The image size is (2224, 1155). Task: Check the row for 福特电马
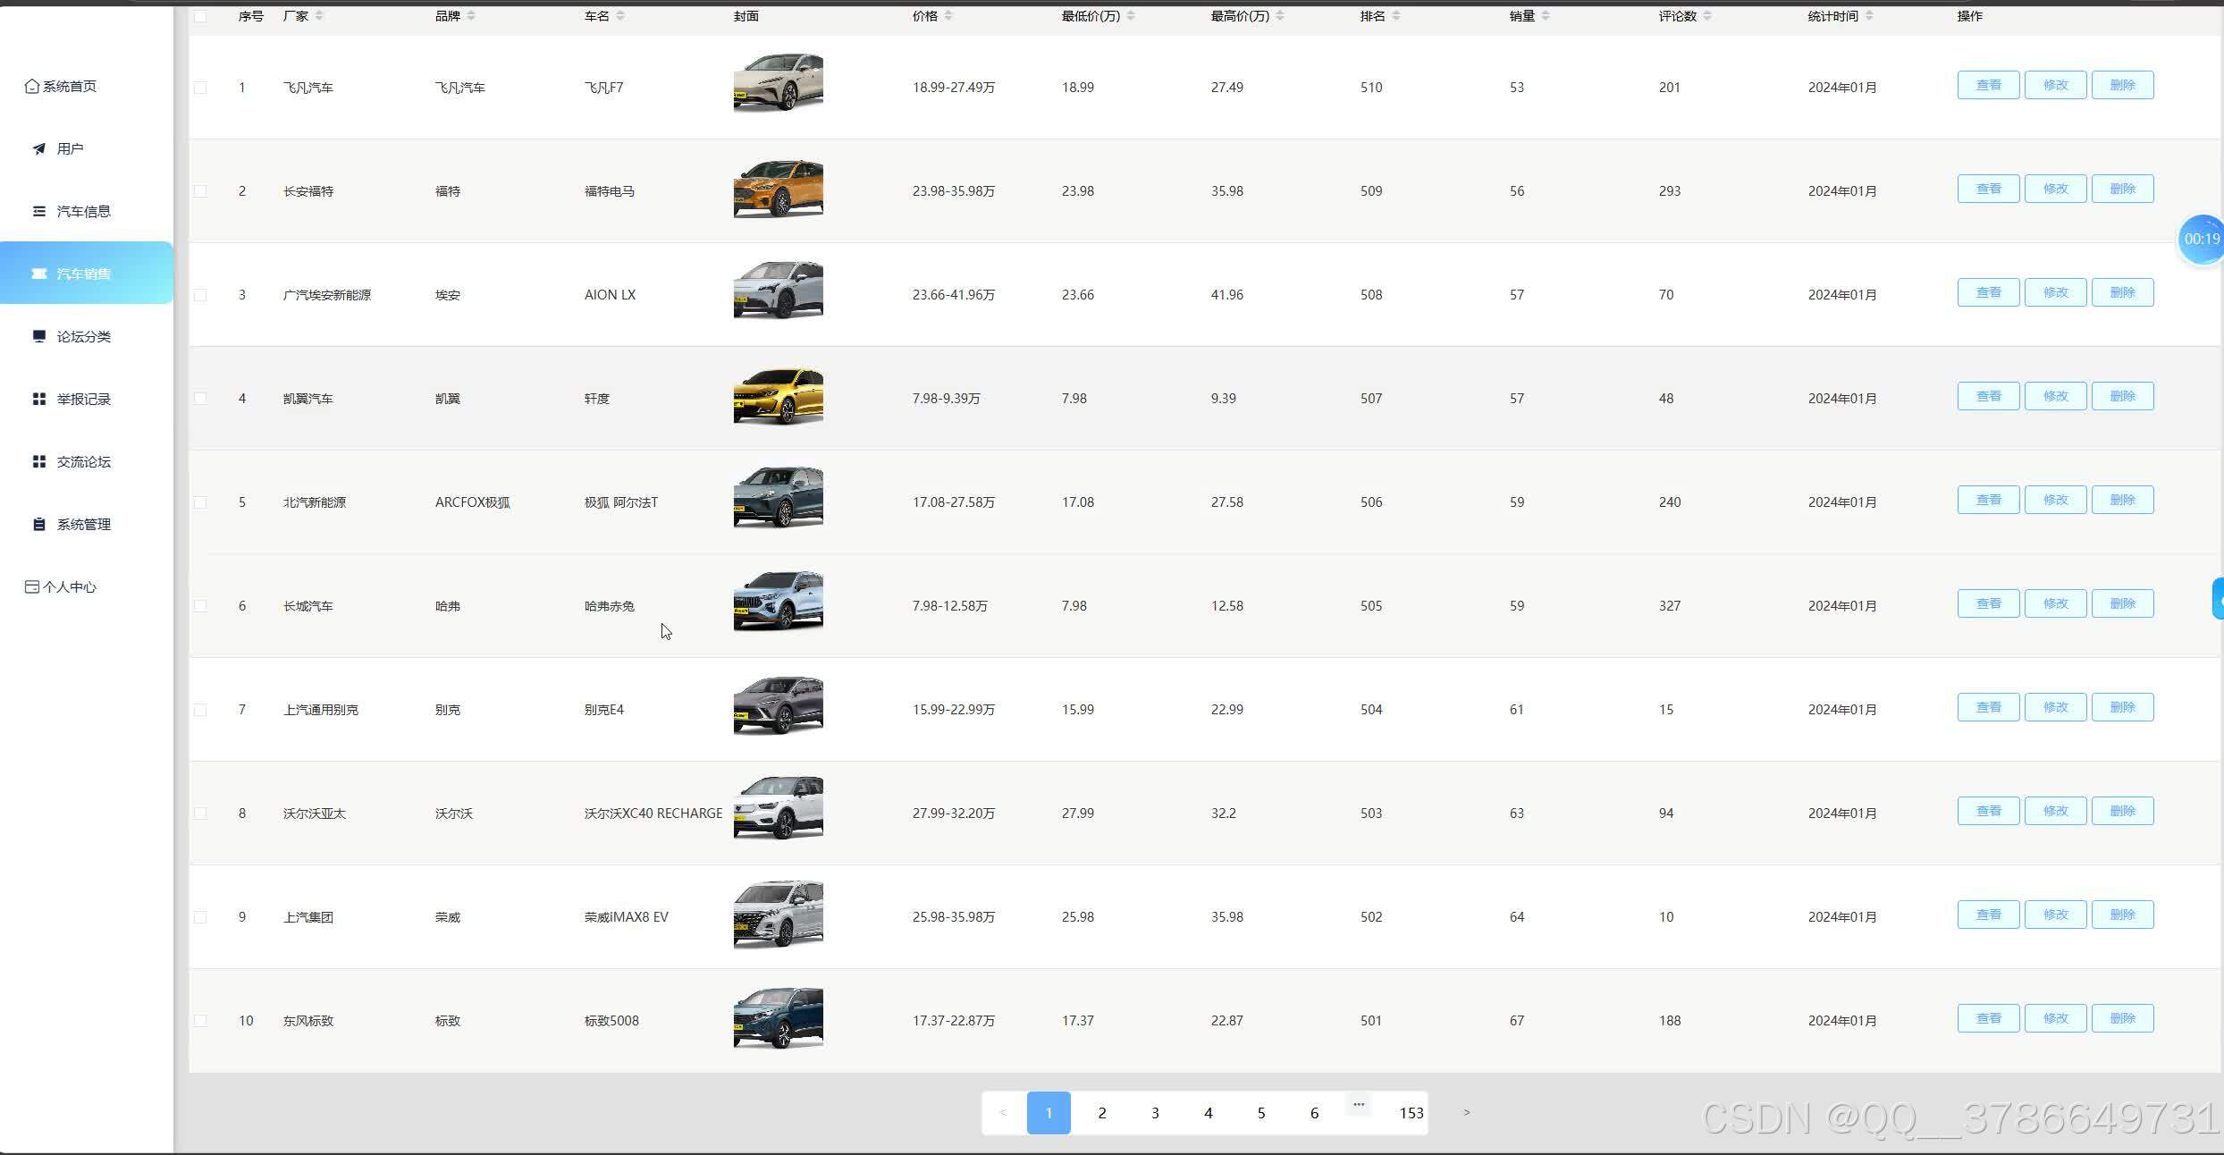click(x=200, y=191)
